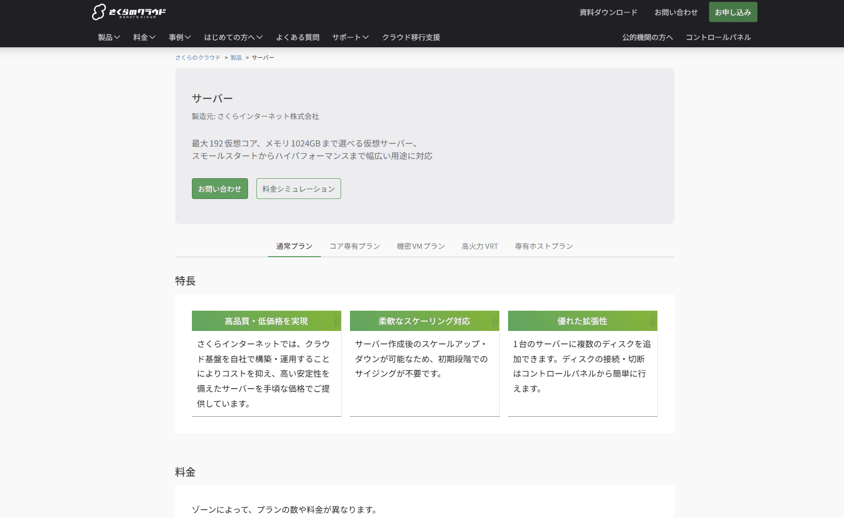This screenshot has height=518, width=844.
Task: Click the Sakura Cloud logo
Action: tap(129, 12)
